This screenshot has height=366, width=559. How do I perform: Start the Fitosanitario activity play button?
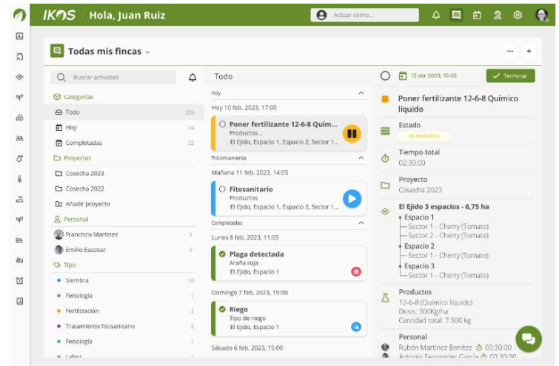(352, 198)
